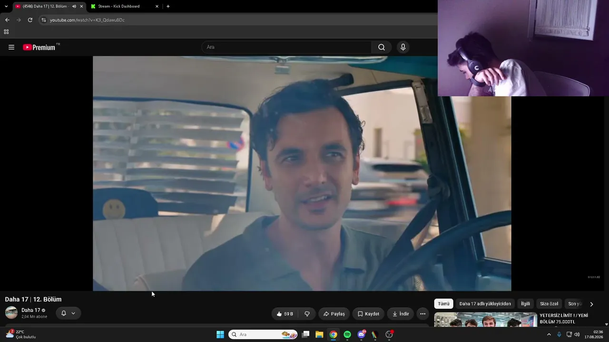The height and width of the screenshot is (342, 609).
Task: Click the browser address bar URL
Action: click(87, 20)
